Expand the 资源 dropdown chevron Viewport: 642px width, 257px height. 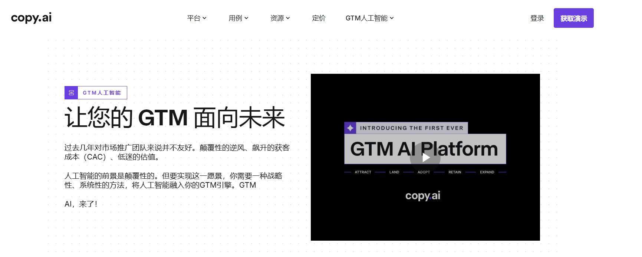288,18
